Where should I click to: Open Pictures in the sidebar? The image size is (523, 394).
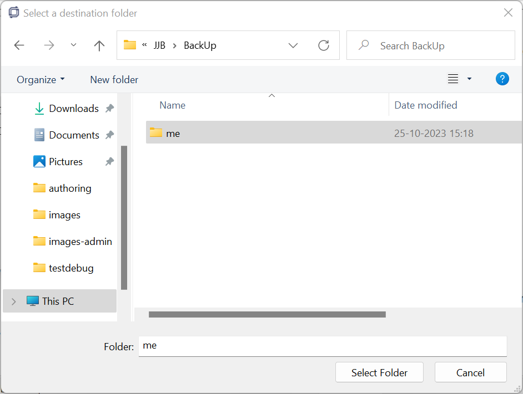[66, 161]
